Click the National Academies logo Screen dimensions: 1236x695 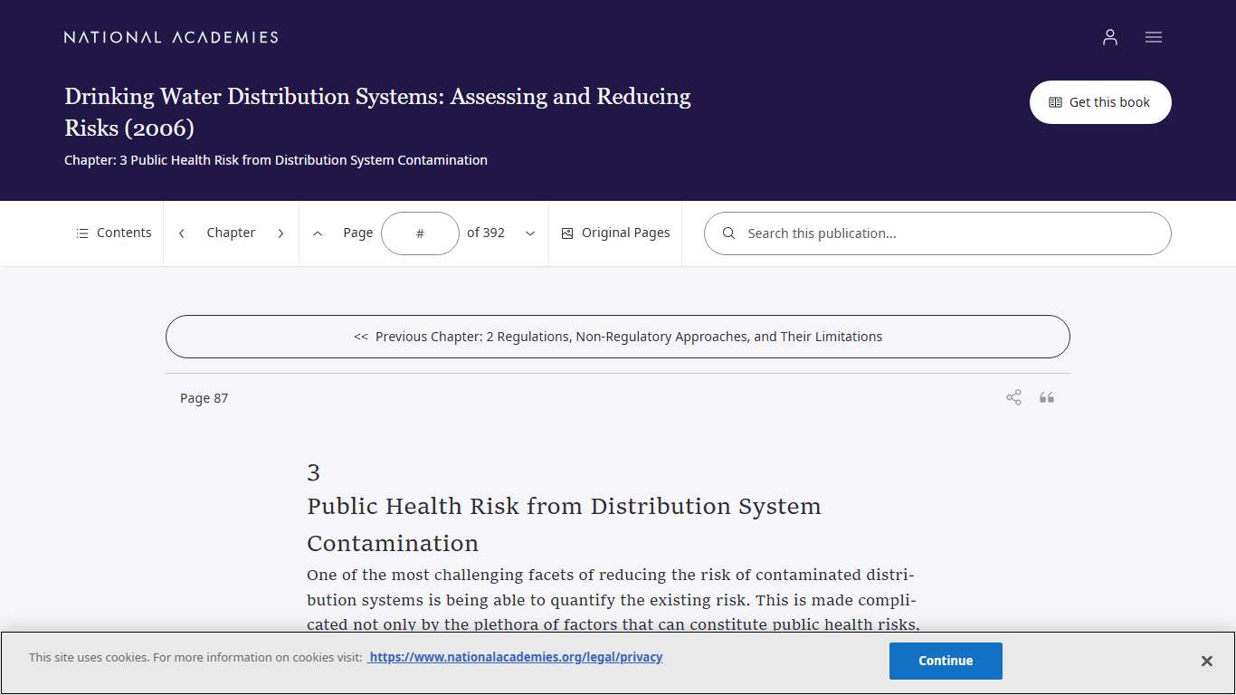170,37
